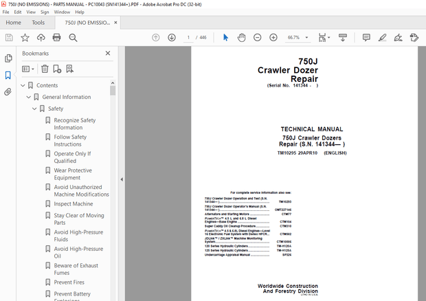Print the document with printer icon
426x301 pixels.
57,38
